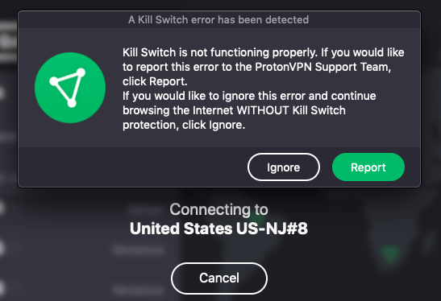The image size is (441, 301).
Task: Report the Kill Switch error
Action: pyautogui.click(x=368, y=167)
